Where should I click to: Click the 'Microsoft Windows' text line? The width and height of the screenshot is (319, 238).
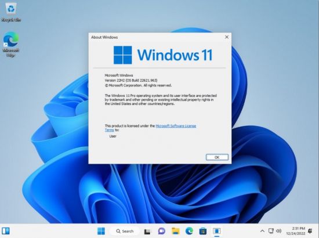point(119,75)
